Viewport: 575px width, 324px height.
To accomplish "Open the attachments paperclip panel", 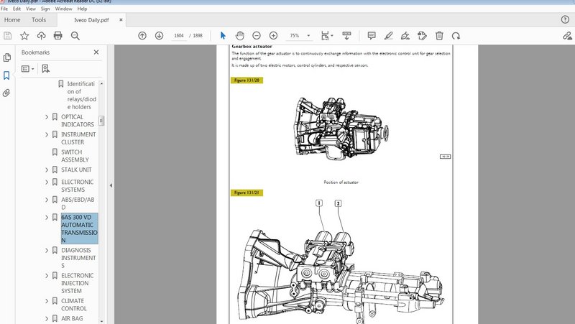I will (x=6, y=93).
